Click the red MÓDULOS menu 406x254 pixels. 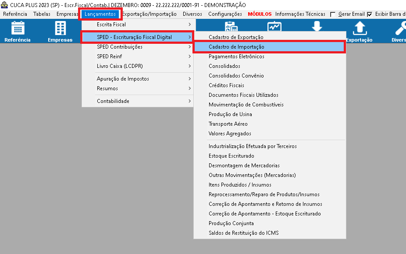point(260,14)
